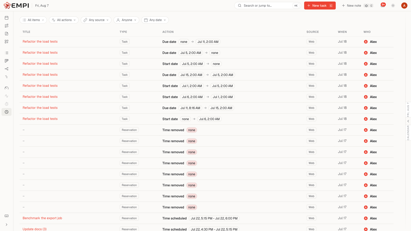The image size is (411, 231).
Task: Open the Update docs (3) link
Action: point(35,229)
